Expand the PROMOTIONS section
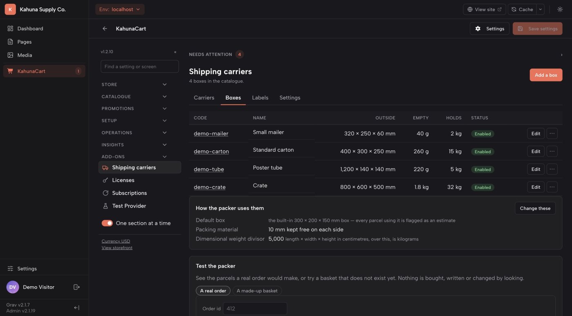This screenshot has height=316, width=572. tap(134, 108)
